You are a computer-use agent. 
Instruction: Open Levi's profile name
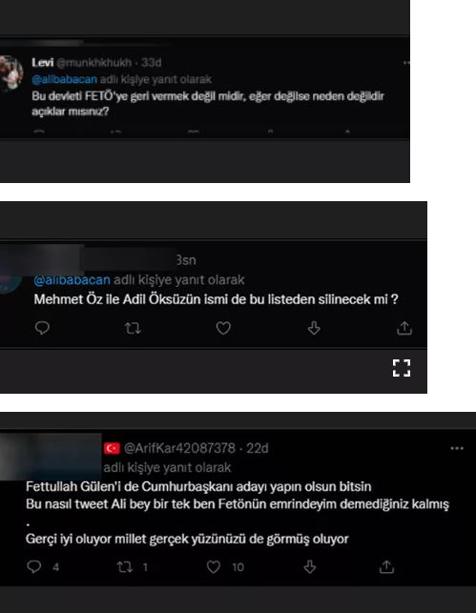click(43, 62)
